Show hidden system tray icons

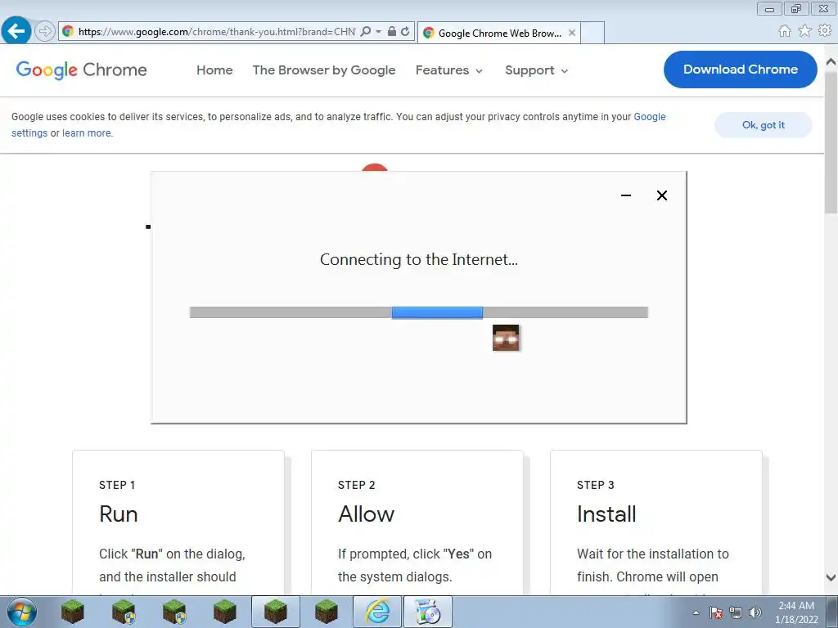tap(696, 612)
